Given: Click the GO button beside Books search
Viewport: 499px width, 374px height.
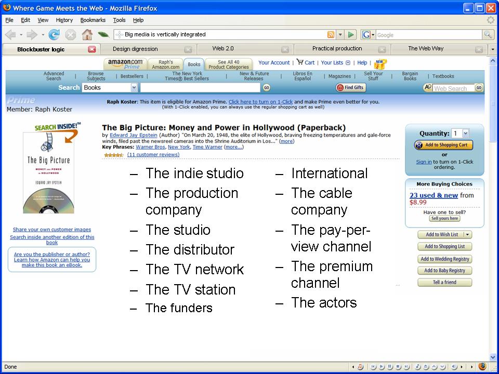Looking at the screenshot, I should 266,87.
